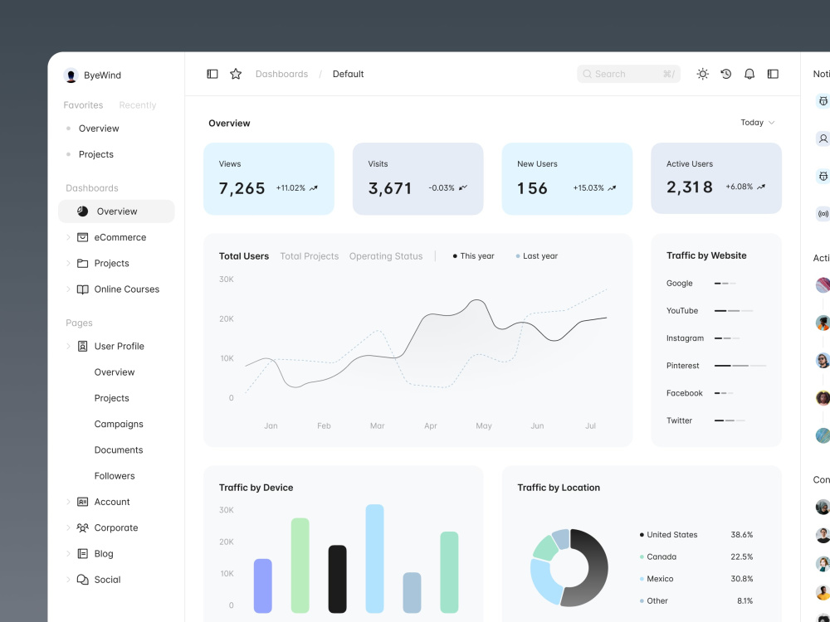Screen dimensions: 830x622
Task: Expand the Online Courses chevron
Action: (68, 289)
